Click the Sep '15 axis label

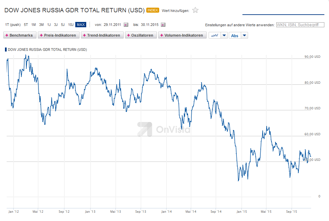click(x=292, y=212)
